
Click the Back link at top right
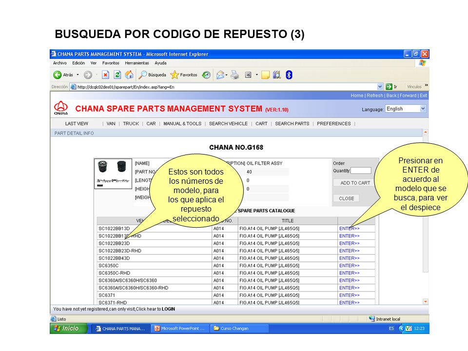click(x=391, y=96)
